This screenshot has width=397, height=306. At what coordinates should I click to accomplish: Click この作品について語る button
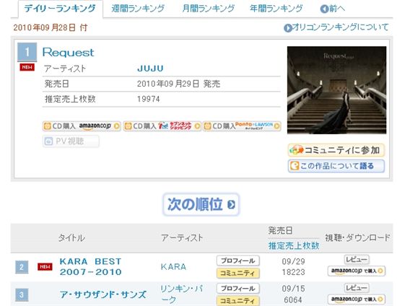click(x=336, y=166)
